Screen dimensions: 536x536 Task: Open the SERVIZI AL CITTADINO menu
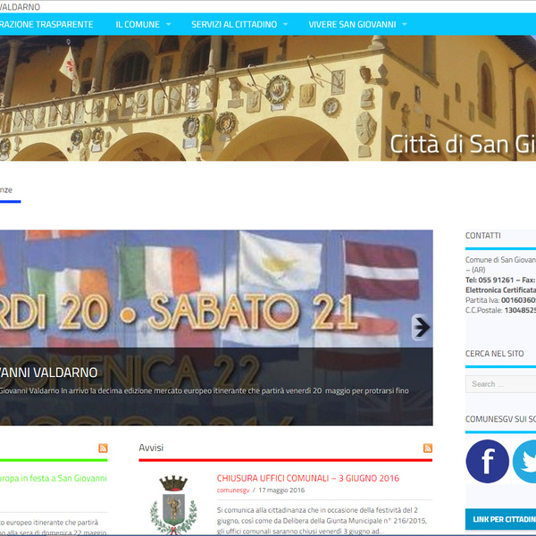point(234,24)
